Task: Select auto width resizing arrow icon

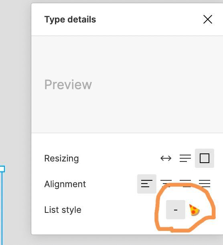Action: click(x=166, y=158)
